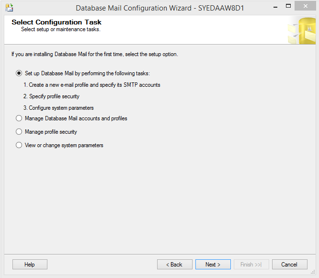Click the Database Mail graphic in the header

[x=301, y=30]
